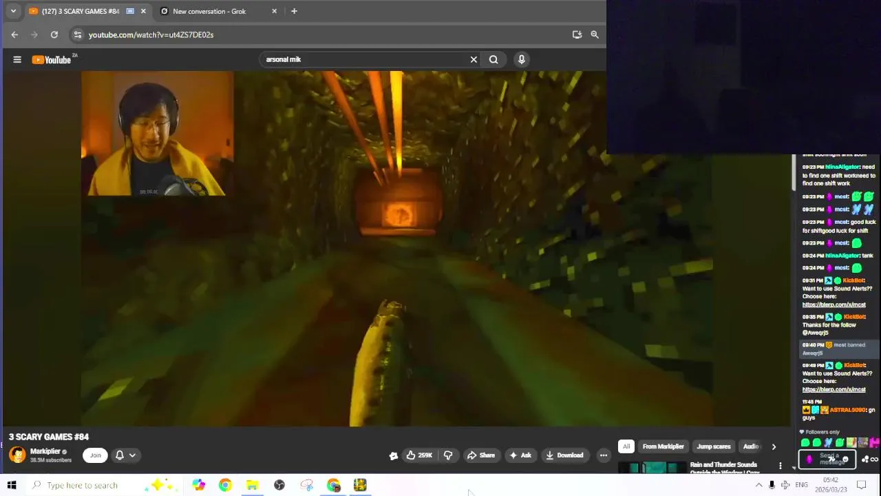Open the YouTube guide hamburger menu

click(17, 59)
